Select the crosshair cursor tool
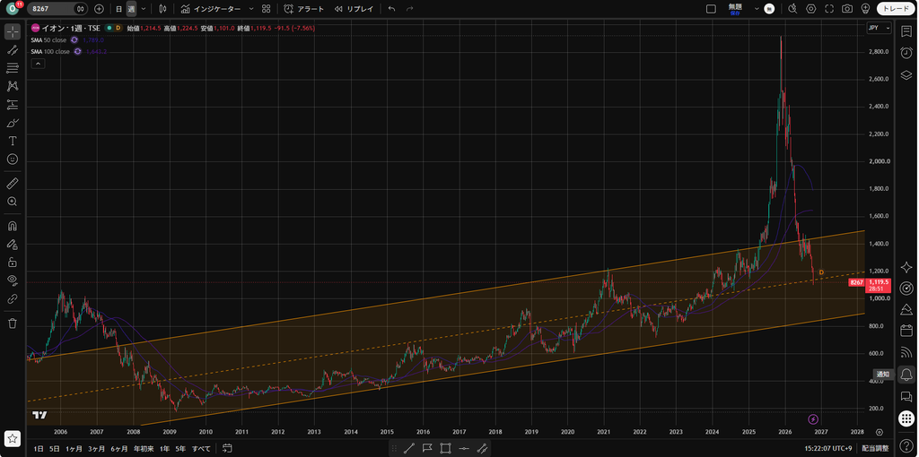 pos(13,31)
